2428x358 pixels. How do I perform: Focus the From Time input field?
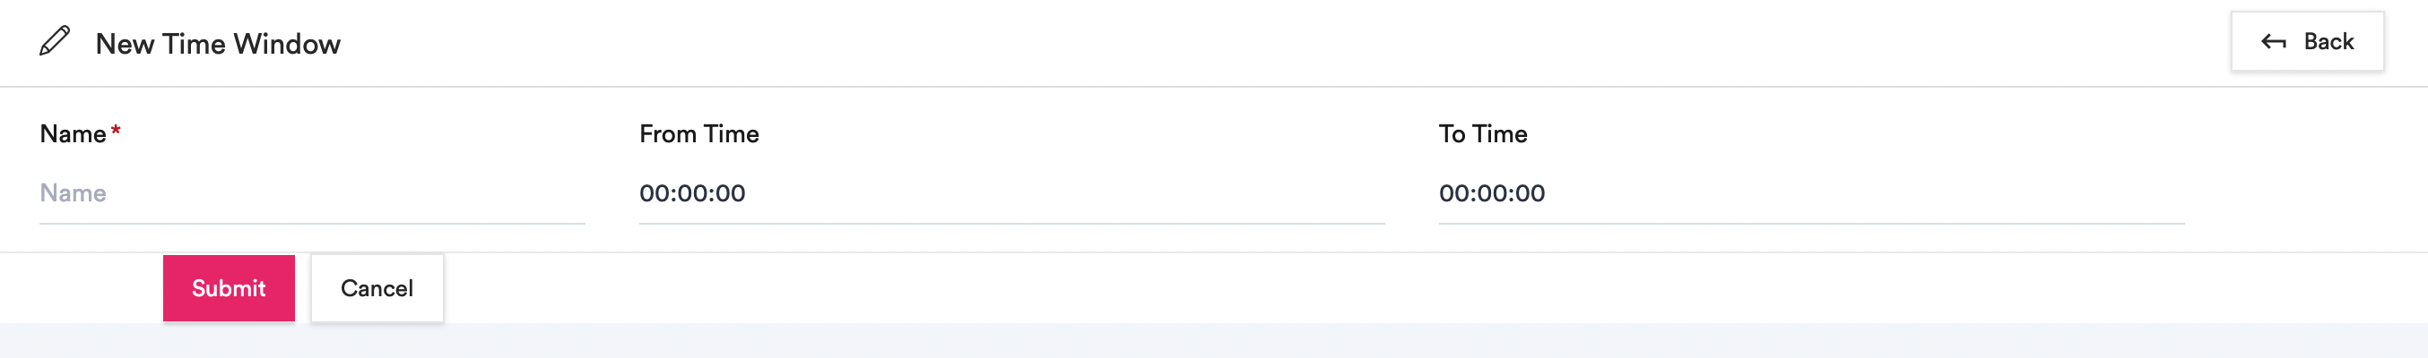(1011, 193)
